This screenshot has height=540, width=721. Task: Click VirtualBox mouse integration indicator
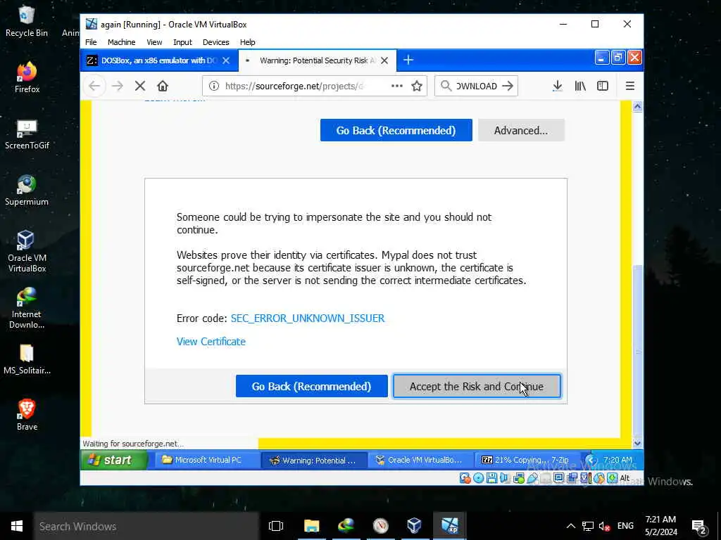pyautogui.click(x=598, y=478)
